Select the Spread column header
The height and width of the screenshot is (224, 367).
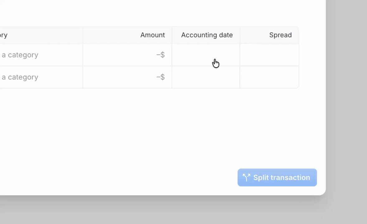tap(280, 35)
